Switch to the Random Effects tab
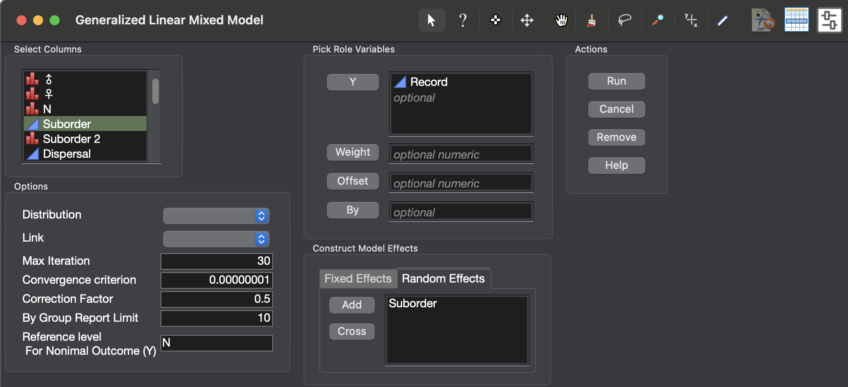The height and width of the screenshot is (387, 848). pos(443,278)
